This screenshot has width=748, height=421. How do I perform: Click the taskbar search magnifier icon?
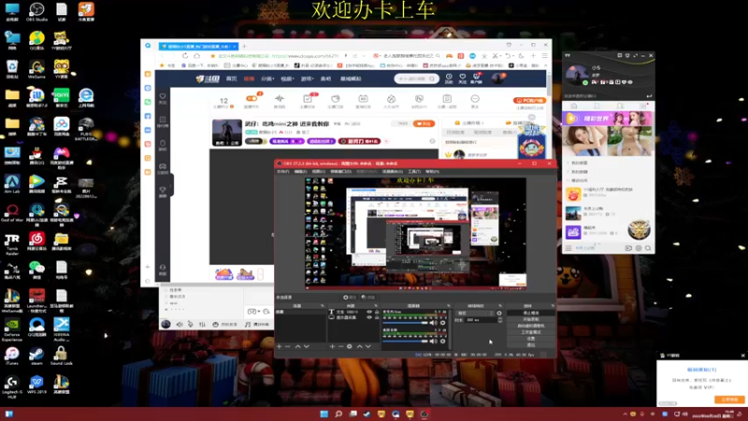pyautogui.click(x=338, y=414)
